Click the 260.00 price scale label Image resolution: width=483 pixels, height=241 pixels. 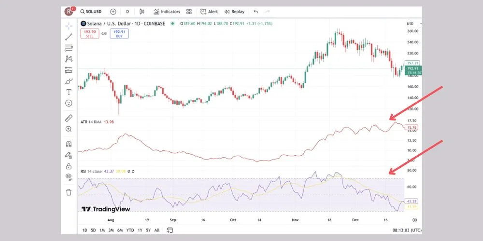[412, 31]
